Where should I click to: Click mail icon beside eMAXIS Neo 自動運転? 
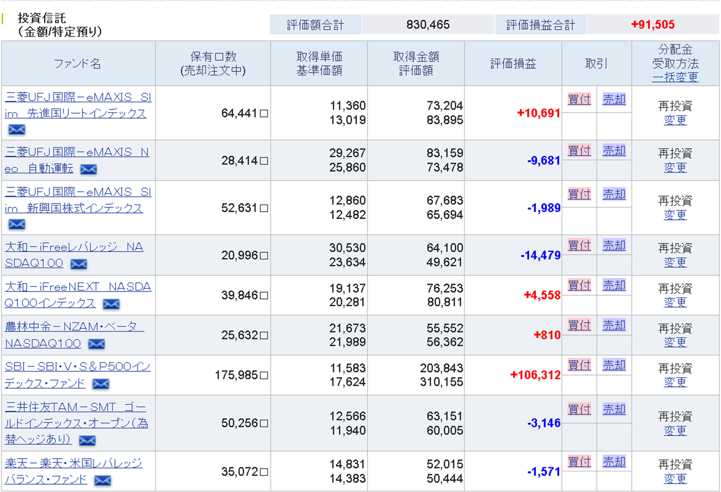click(x=88, y=170)
